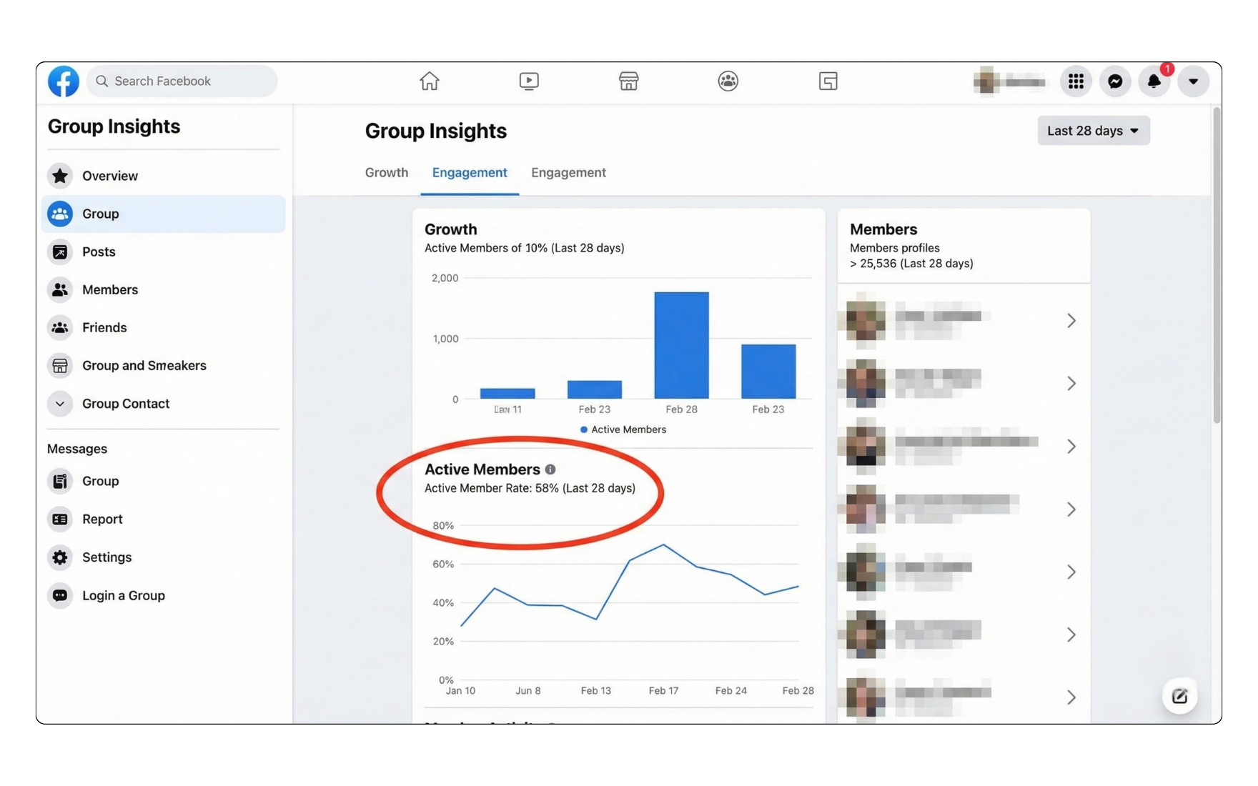The width and height of the screenshot is (1258, 786).
Task: Open the Watch video icon
Action: (529, 81)
